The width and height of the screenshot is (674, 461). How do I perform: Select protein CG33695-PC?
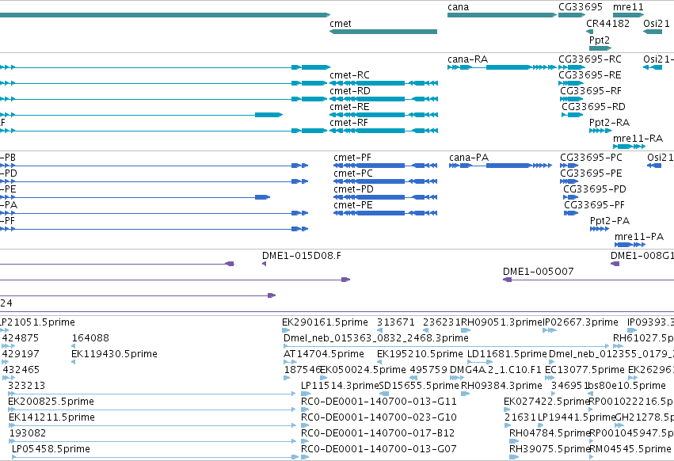569,166
